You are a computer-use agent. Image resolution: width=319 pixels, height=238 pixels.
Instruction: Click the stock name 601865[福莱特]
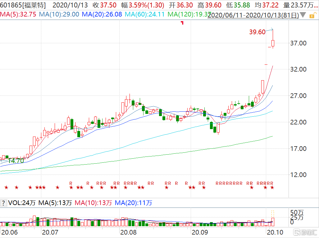pyautogui.click(x=24, y=5)
